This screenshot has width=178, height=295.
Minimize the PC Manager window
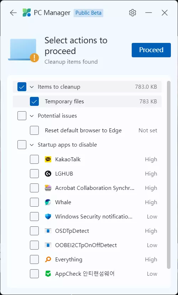[148, 13]
